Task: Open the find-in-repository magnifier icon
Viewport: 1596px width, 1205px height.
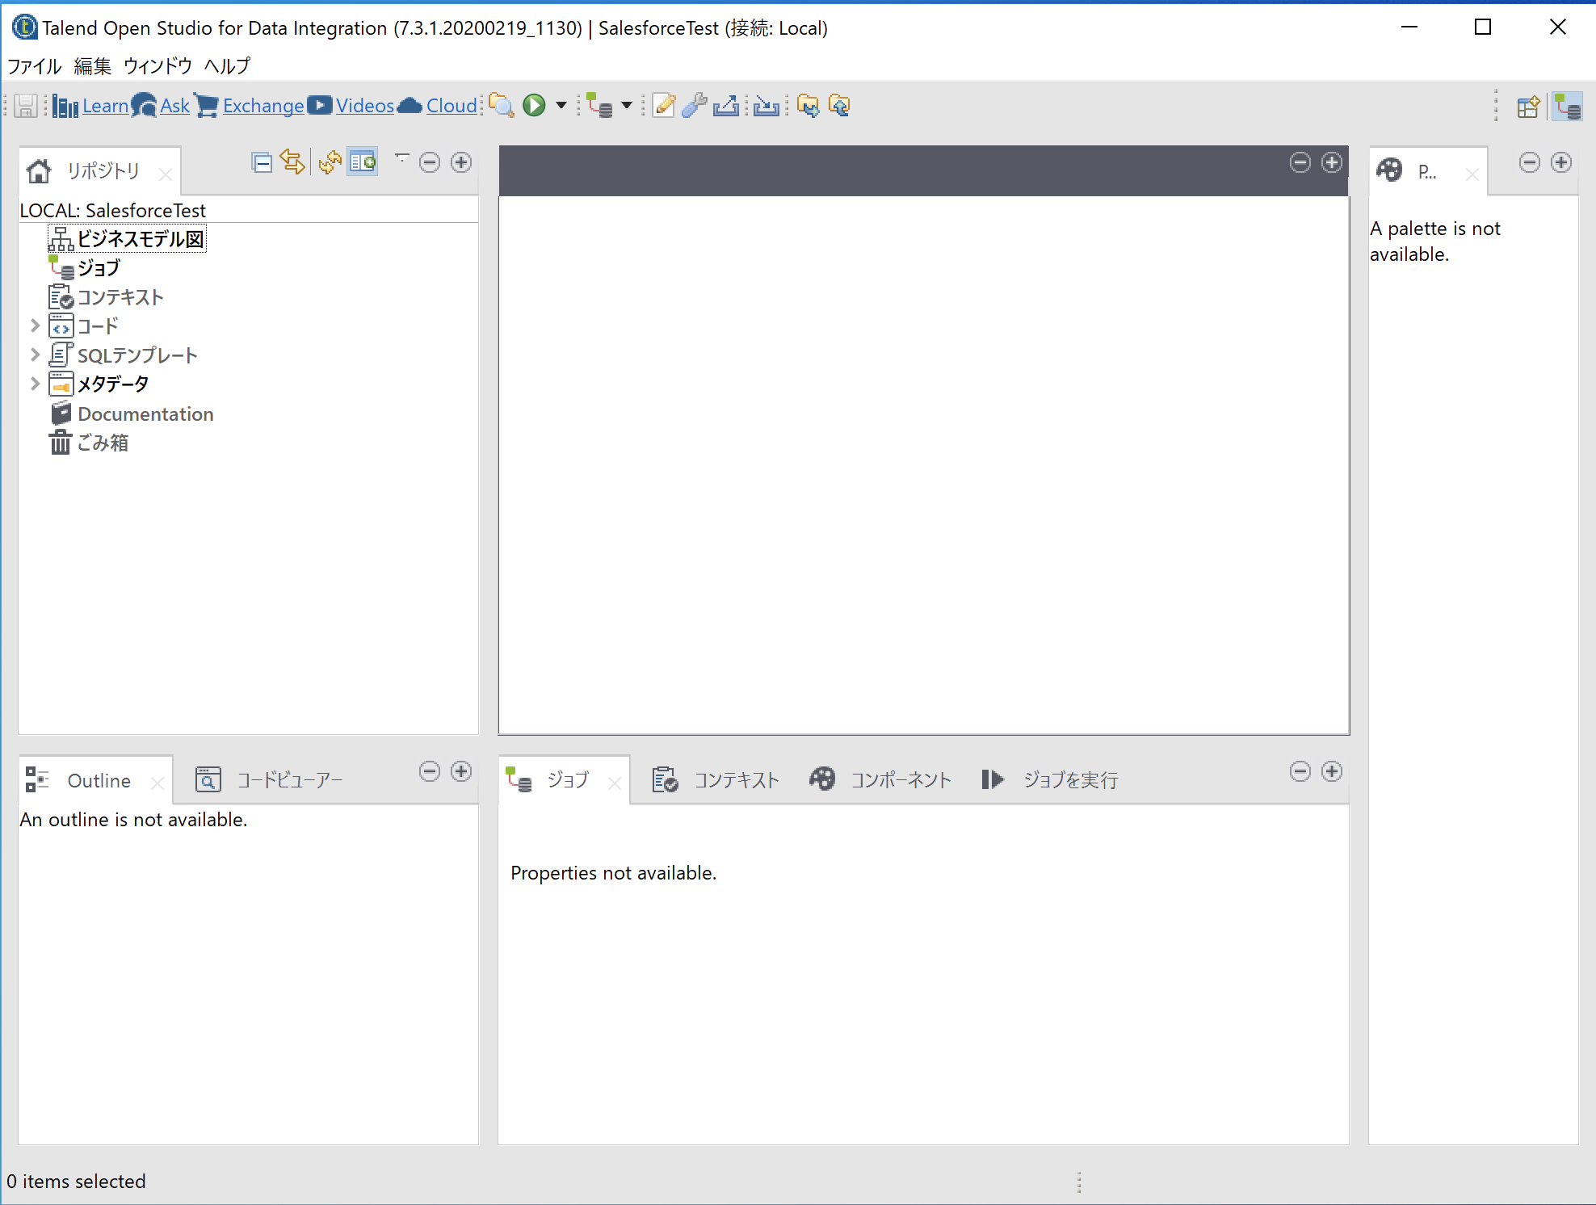Action: (x=502, y=105)
